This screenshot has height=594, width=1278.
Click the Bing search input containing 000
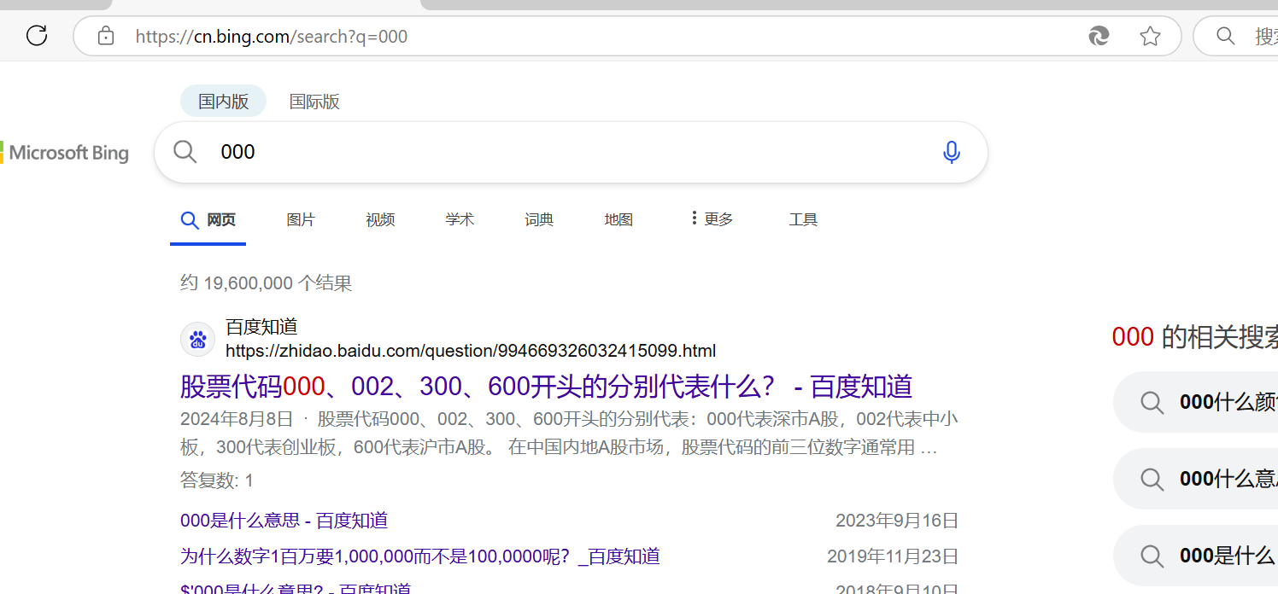[x=571, y=152]
